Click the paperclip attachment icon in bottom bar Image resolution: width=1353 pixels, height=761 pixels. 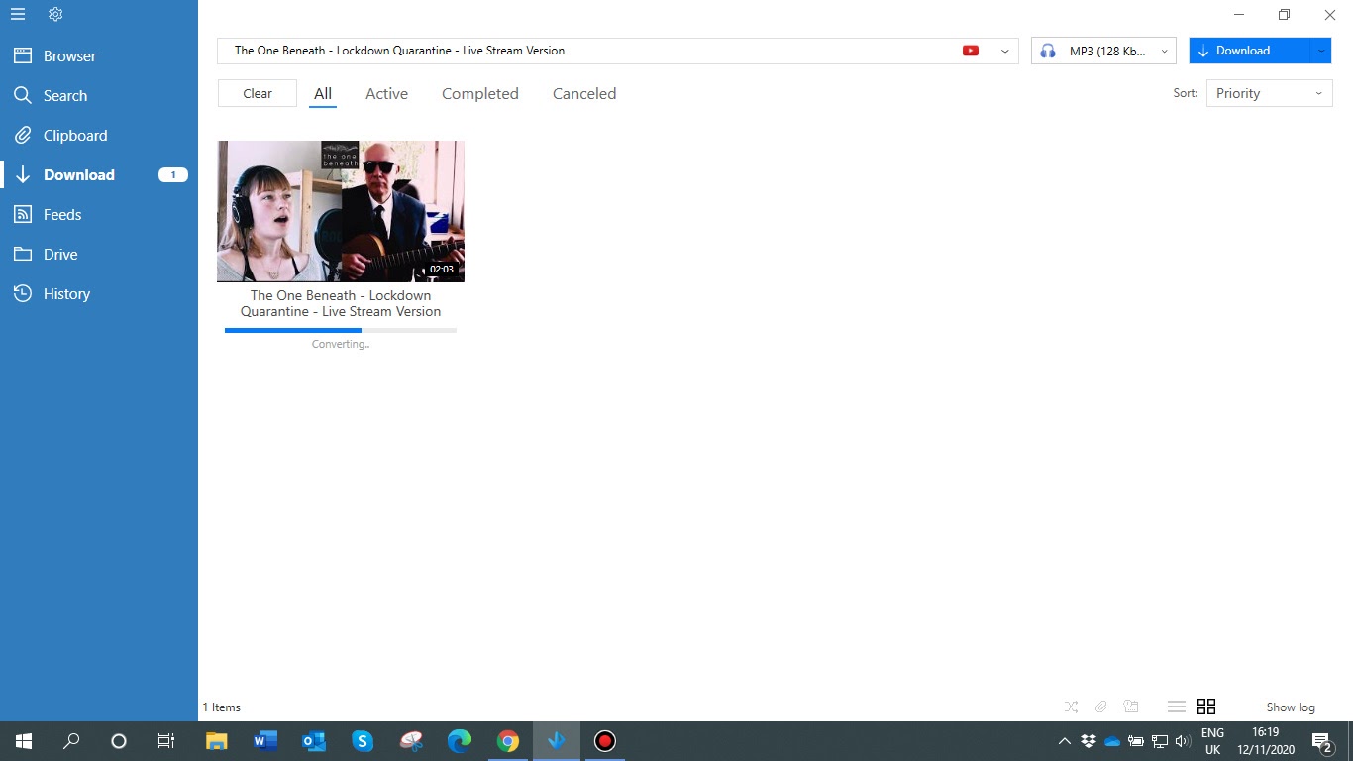pyautogui.click(x=1100, y=707)
